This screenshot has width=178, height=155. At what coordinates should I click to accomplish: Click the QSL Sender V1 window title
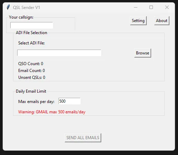[x=27, y=8]
